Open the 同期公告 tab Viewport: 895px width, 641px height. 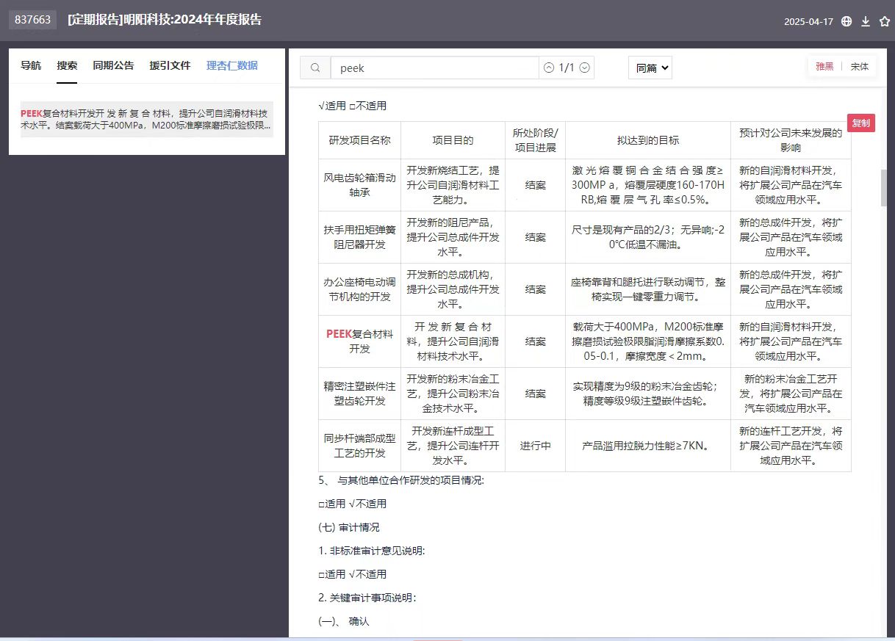pos(113,65)
